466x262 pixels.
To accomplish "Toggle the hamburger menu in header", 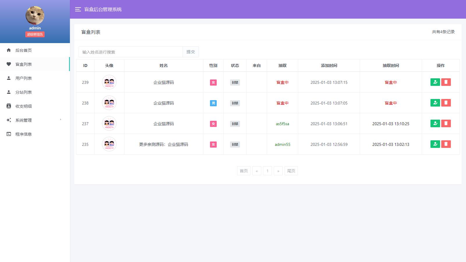I will click(x=78, y=9).
